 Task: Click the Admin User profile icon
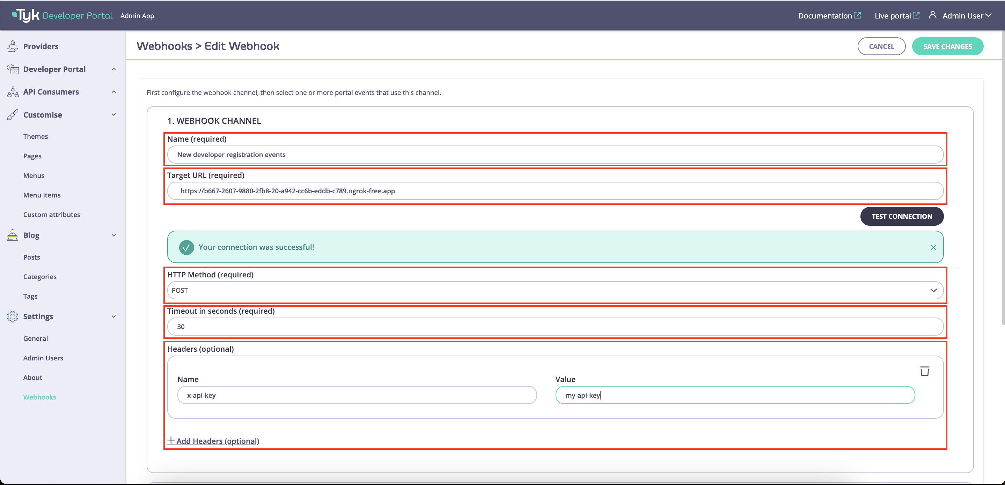point(933,15)
